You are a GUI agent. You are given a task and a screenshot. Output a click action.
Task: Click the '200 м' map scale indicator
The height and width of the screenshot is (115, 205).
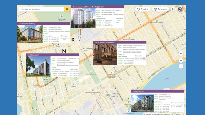(178, 114)
